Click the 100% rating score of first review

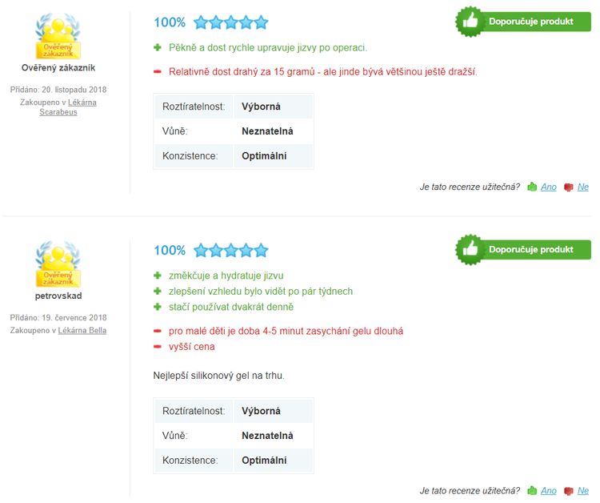[170, 22]
